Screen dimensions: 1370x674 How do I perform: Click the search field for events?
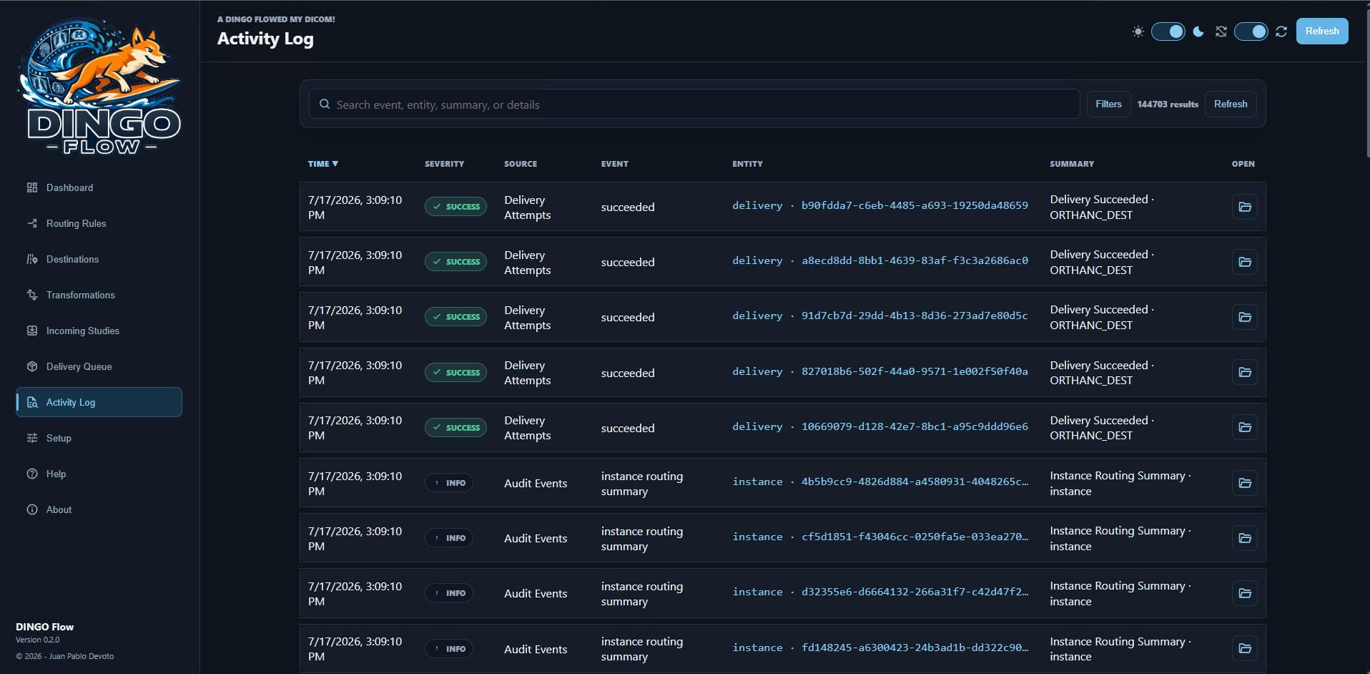694,104
